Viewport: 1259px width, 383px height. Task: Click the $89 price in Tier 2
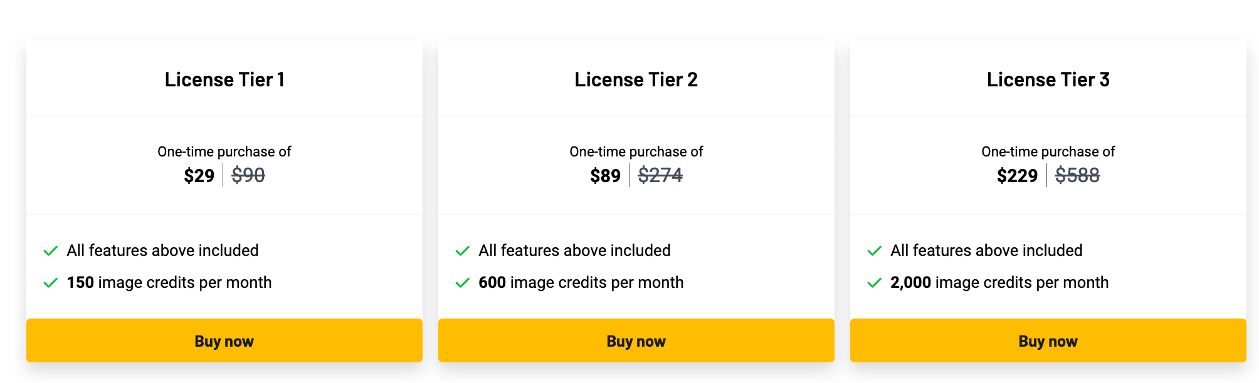pyautogui.click(x=605, y=176)
